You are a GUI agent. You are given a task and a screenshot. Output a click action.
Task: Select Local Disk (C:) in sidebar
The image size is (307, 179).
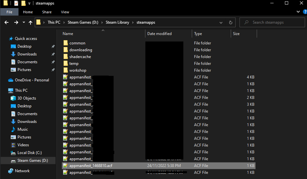[29, 153]
